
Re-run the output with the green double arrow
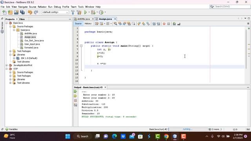tap(75, 92)
